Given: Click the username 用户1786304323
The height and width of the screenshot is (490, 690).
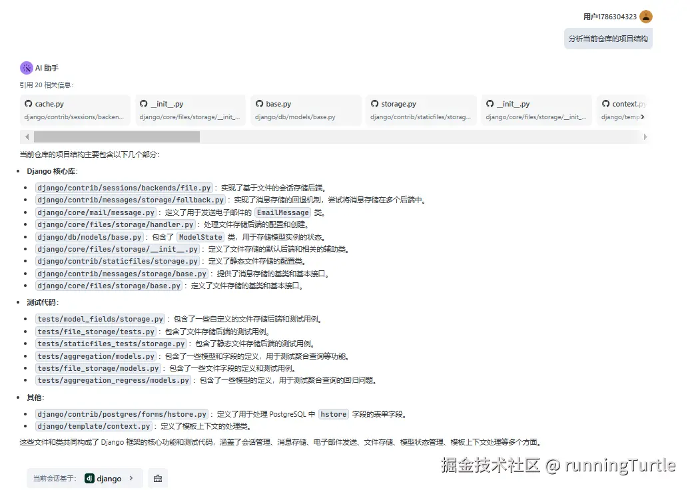Looking at the screenshot, I should pos(610,17).
